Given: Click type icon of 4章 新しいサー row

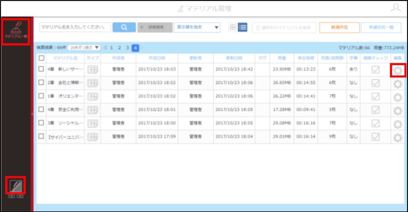Looking at the screenshot, I should (x=93, y=70).
